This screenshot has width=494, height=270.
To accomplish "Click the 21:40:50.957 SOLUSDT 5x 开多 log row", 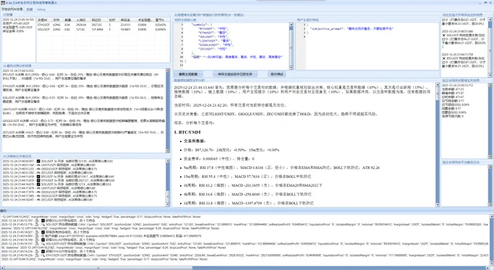I will point(57,161).
